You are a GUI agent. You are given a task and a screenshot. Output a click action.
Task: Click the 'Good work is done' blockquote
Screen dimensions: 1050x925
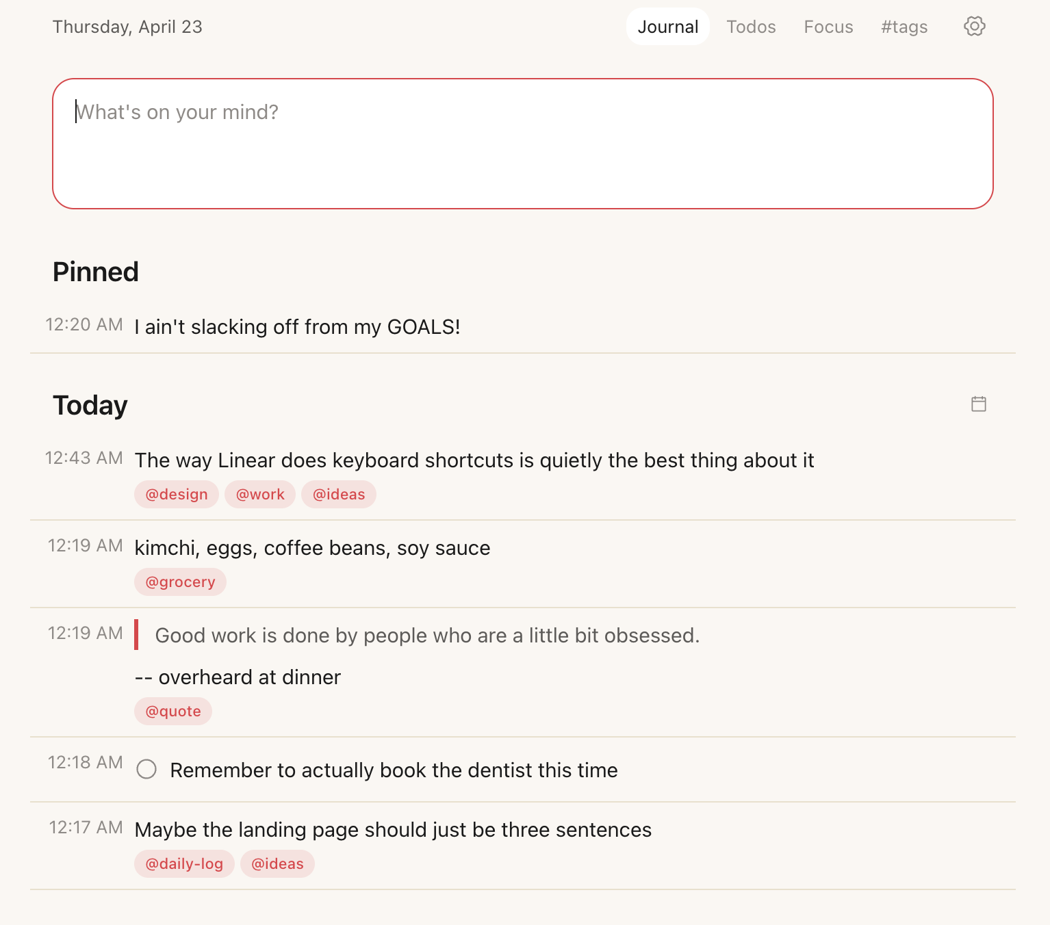tap(426, 636)
